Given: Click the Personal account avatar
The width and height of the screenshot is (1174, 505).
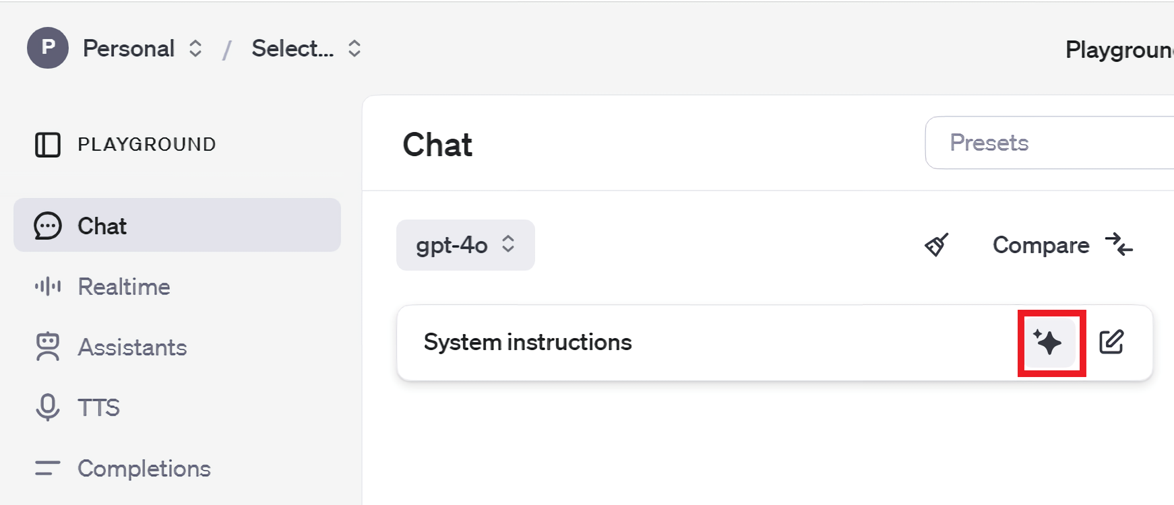Looking at the screenshot, I should point(47,48).
